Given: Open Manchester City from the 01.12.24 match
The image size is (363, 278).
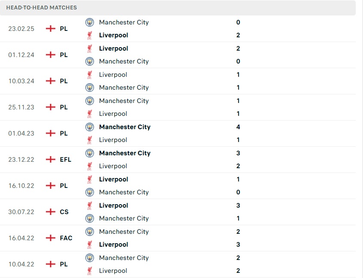Looking at the screenshot, I should point(124,61).
